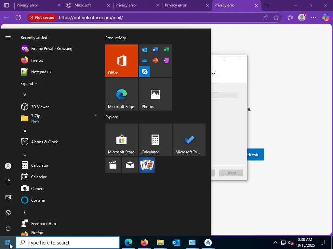Open Edge profile avatar
The width and height of the screenshot is (333, 249).
[302, 18]
